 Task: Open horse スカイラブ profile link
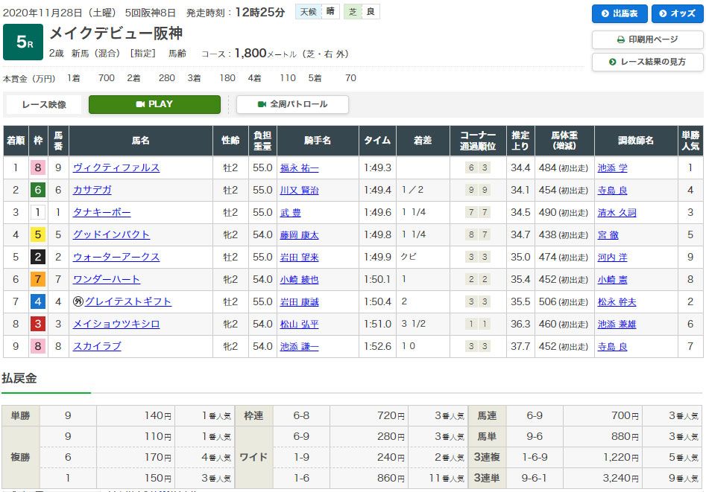[x=96, y=347]
